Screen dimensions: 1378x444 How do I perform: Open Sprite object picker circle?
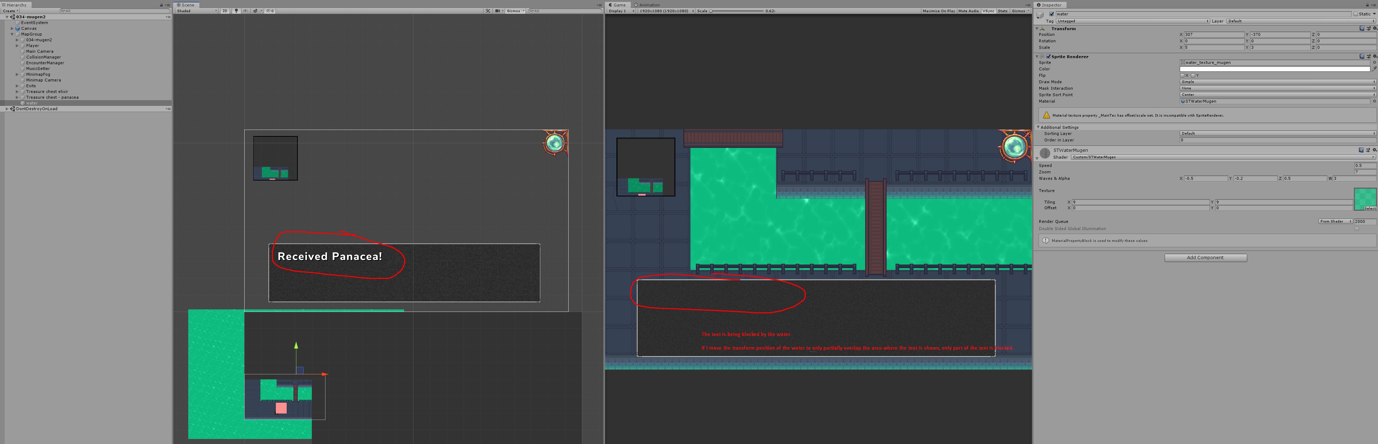(x=1375, y=62)
